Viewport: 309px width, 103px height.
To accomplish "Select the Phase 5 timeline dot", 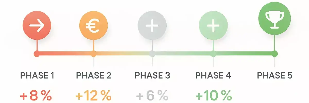I will coord(275,54).
